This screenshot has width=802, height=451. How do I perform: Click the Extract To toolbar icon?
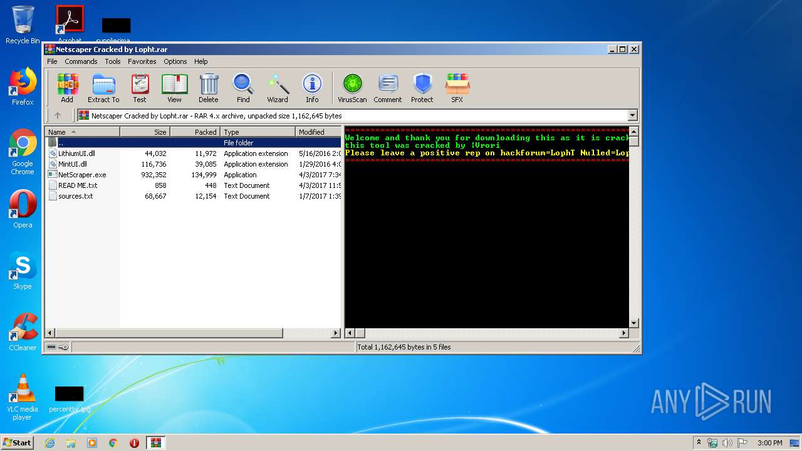103,88
